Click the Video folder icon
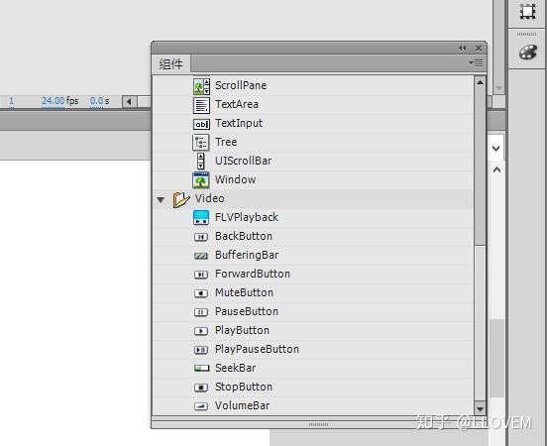This screenshot has height=446, width=547. (181, 199)
